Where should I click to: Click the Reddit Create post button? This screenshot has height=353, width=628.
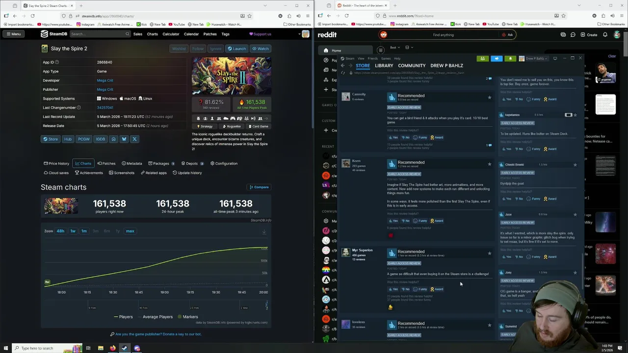589,35
